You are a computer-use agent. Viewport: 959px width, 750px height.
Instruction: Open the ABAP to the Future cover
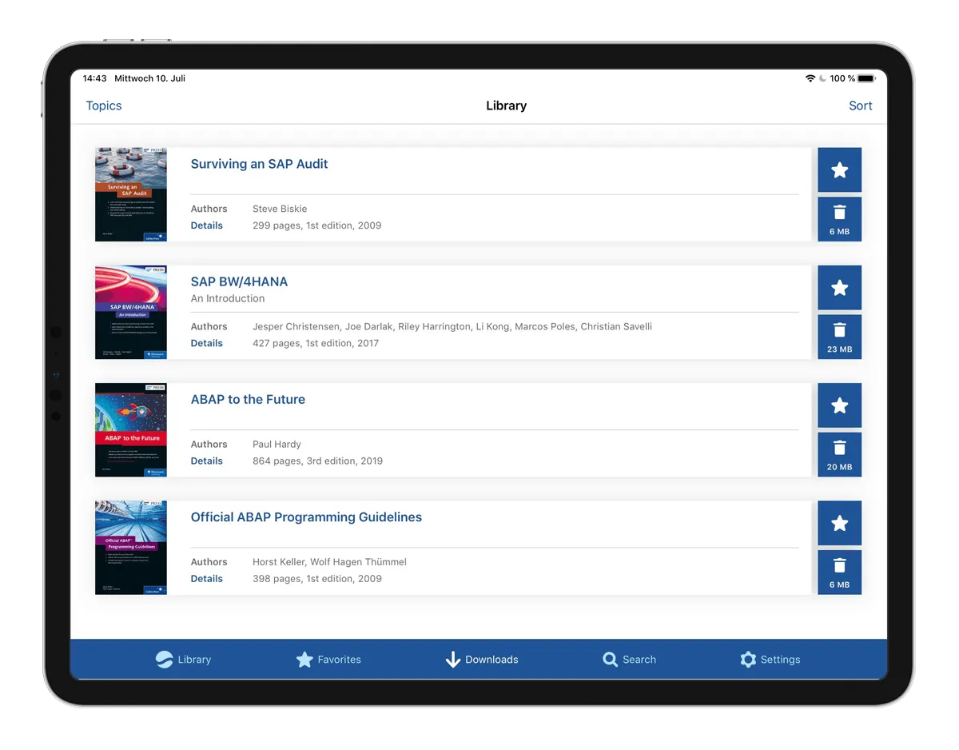point(131,429)
